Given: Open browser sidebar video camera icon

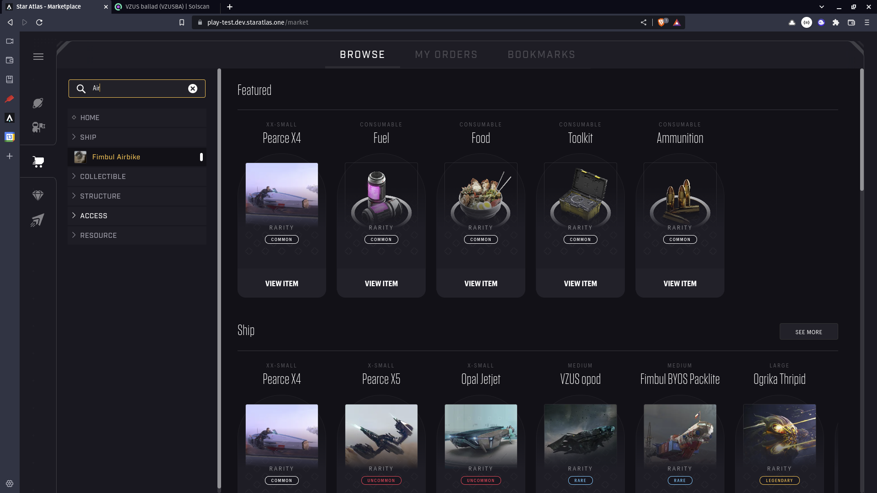Looking at the screenshot, I should 10,41.
